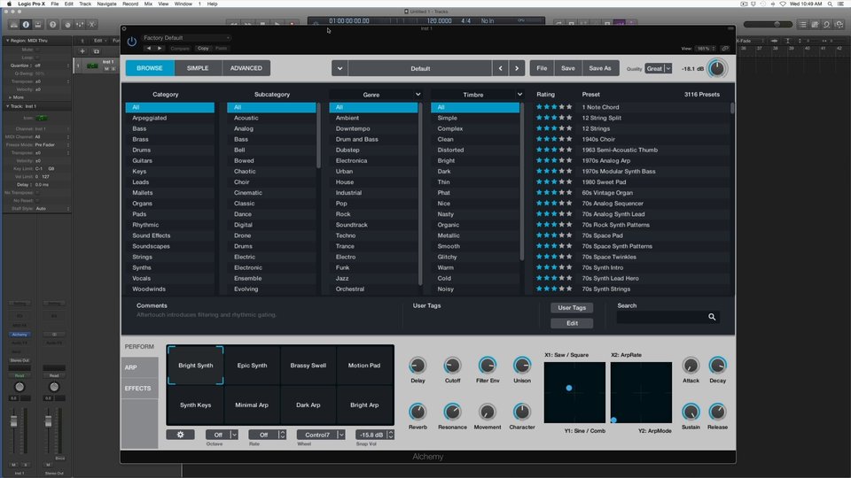The height and width of the screenshot is (478, 851).
Task: Select the ARP section tab
Action: (139, 367)
